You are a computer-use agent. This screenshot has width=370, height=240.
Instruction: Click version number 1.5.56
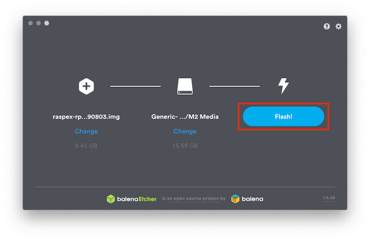pos(329,198)
